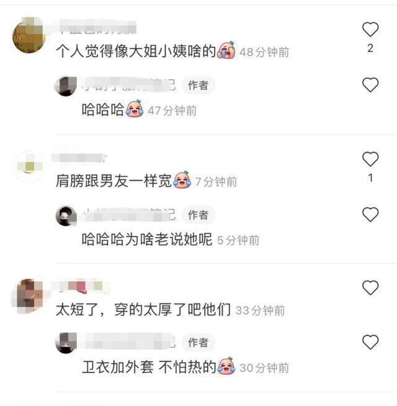Like the comment 肩膀跟男友一样宽

coord(370,159)
